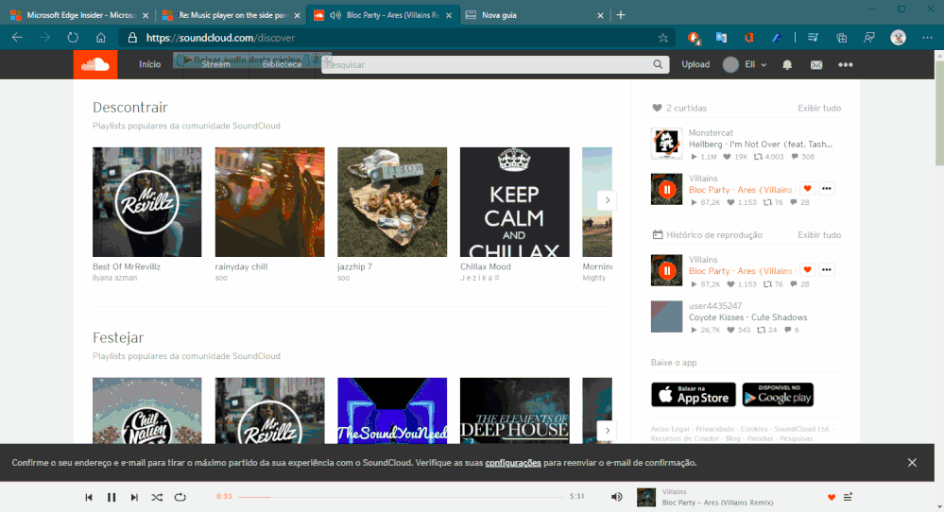
Task: Open the Stream tab
Action: [x=215, y=64]
